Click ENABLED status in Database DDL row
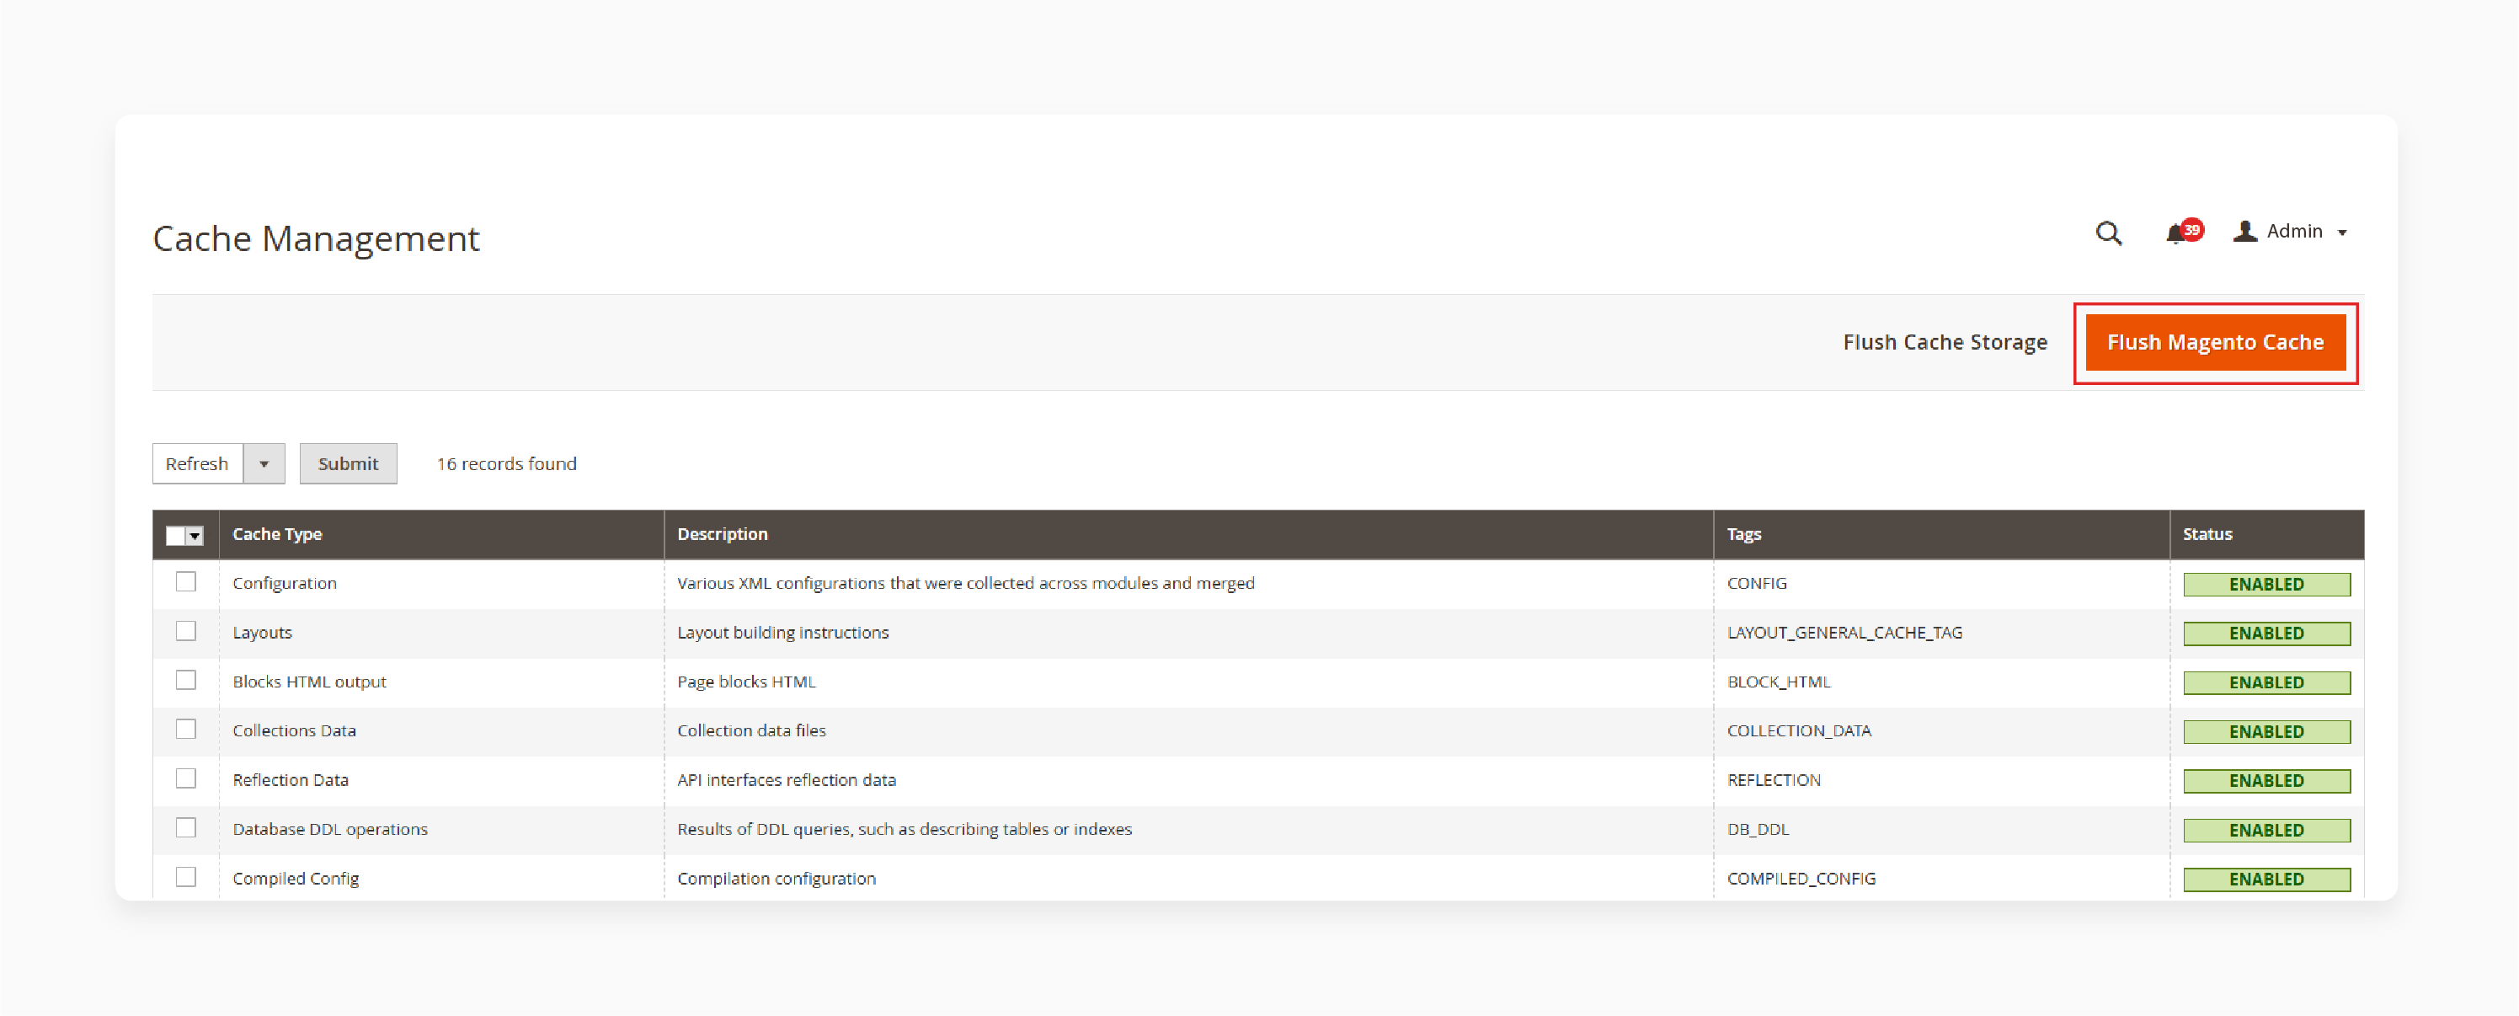This screenshot has width=2519, height=1016. [2266, 830]
